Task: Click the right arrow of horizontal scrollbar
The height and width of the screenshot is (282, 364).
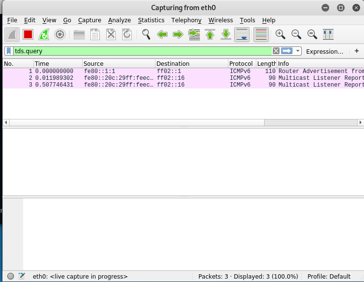Action: click(361, 122)
